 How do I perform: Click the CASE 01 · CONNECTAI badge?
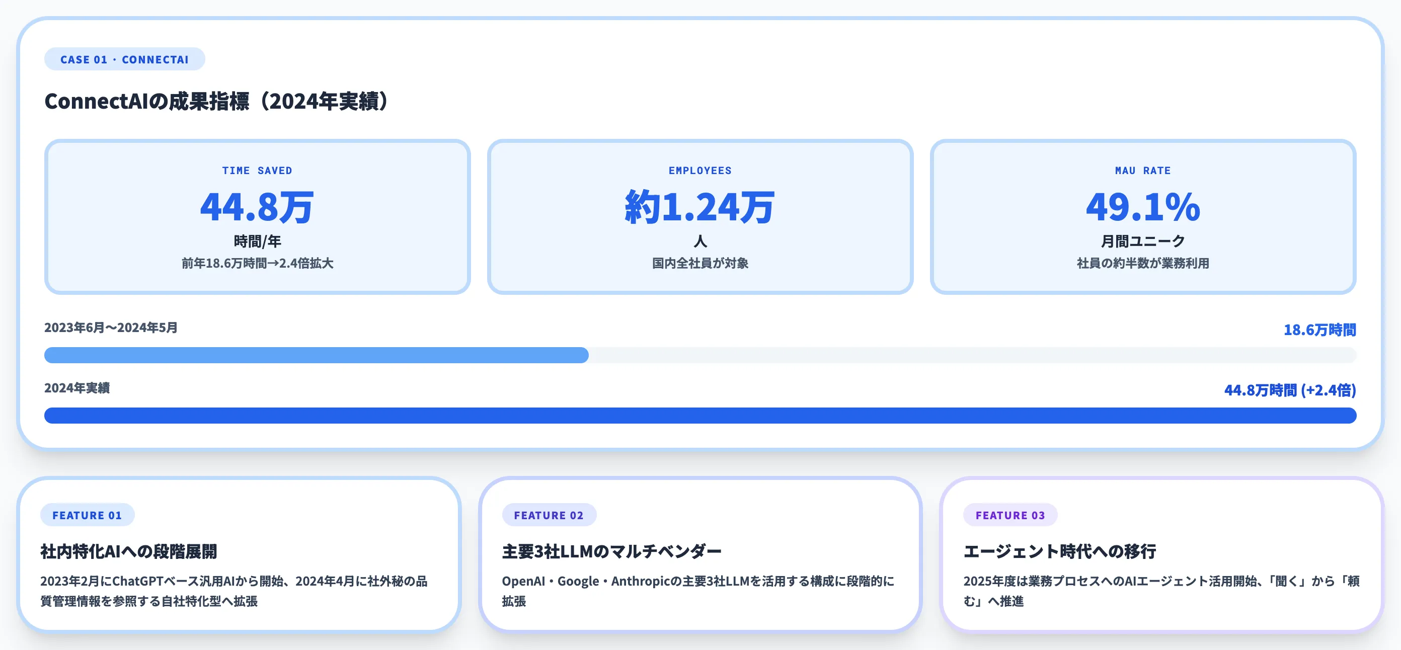124,59
